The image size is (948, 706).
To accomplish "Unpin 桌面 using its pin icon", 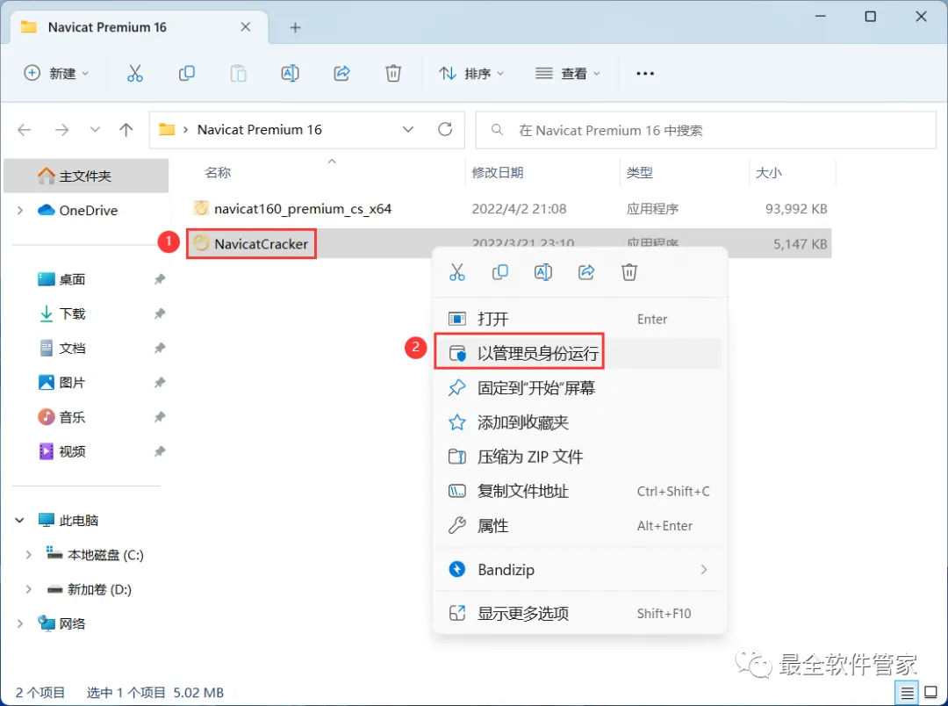I will tap(160, 279).
